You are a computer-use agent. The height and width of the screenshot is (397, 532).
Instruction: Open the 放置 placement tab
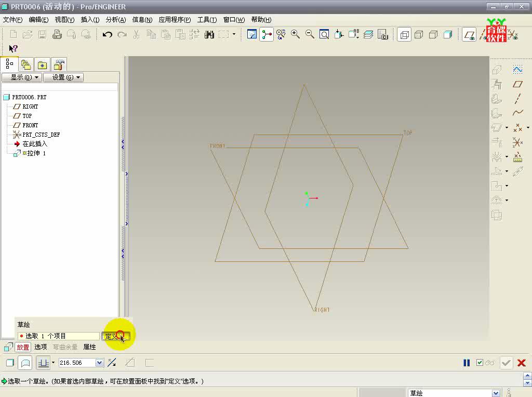tap(23, 347)
